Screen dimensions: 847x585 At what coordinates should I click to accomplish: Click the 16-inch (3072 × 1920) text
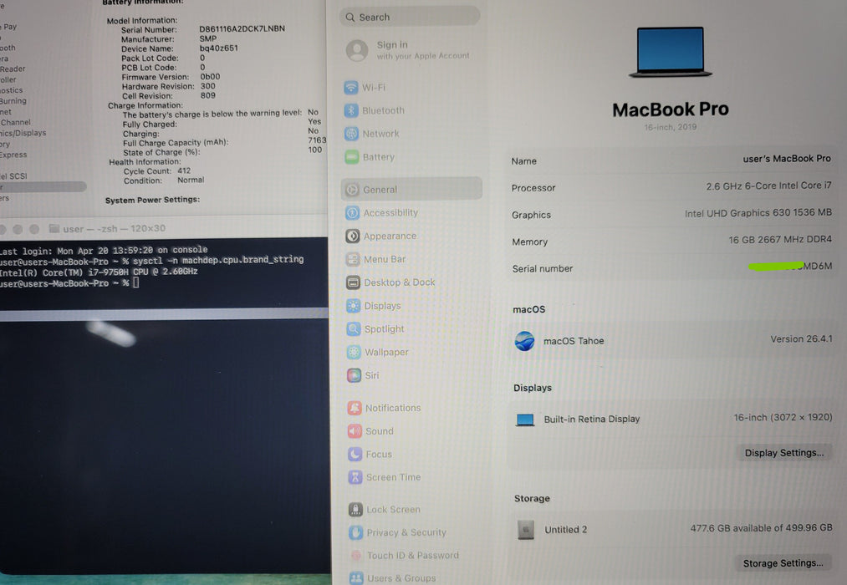pos(783,417)
